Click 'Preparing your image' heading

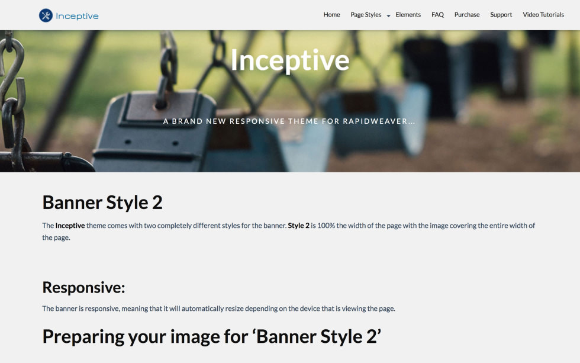tap(212, 337)
